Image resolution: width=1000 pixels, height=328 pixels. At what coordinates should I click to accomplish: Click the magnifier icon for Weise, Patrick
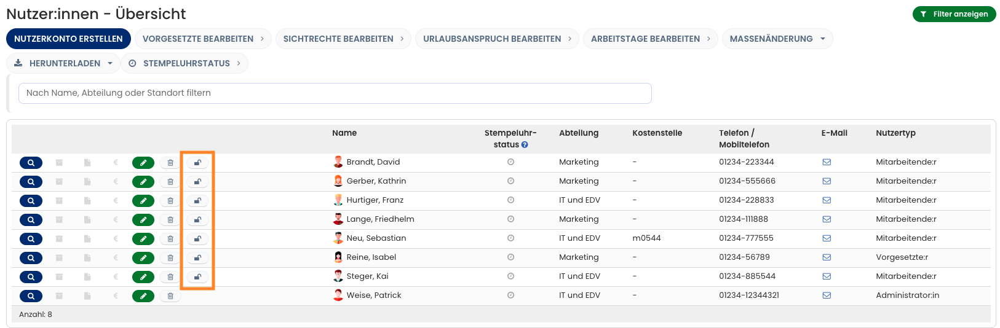pyautogui.click(x=31, y=296)
